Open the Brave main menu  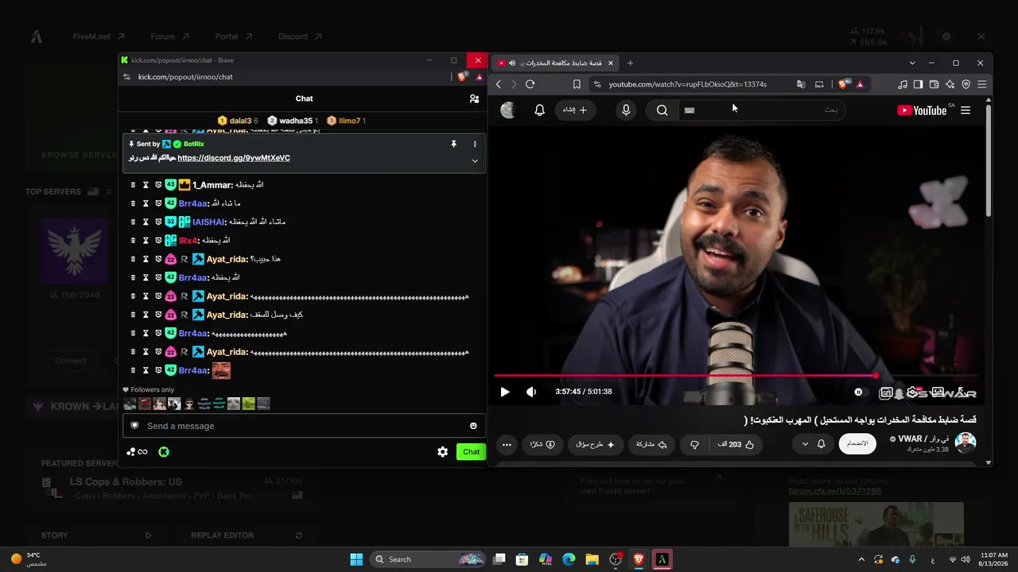[x=982, y=84]
